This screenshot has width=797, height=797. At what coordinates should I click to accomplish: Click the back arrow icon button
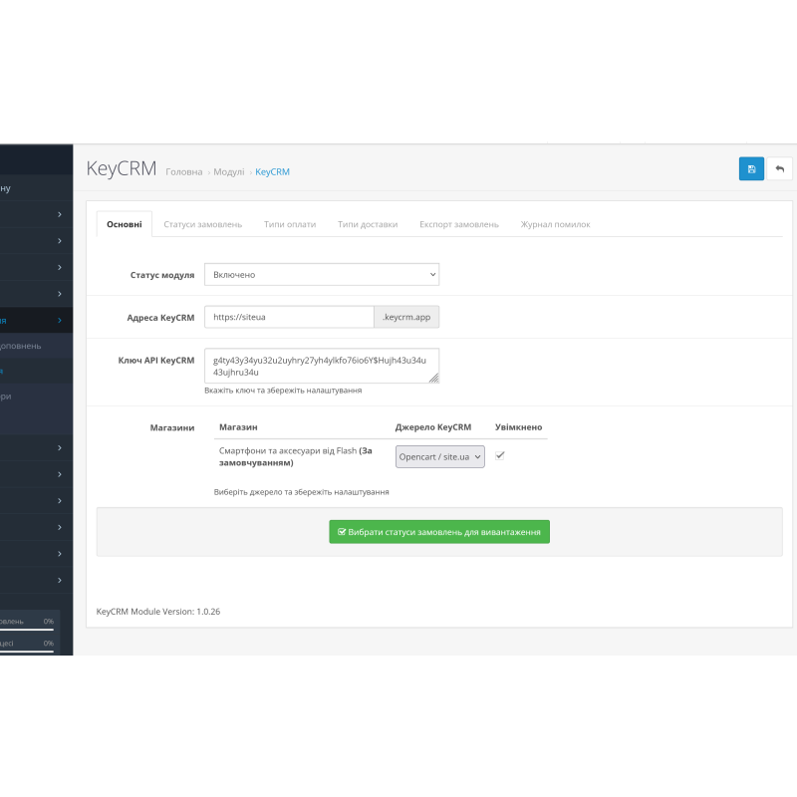pos(779,168)
